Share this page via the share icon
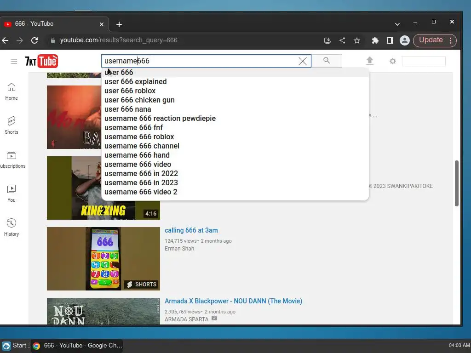 [342, 40]
